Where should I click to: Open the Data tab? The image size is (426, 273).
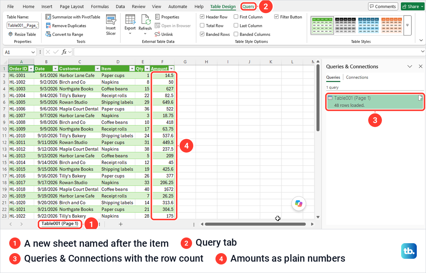click(120, 6)
